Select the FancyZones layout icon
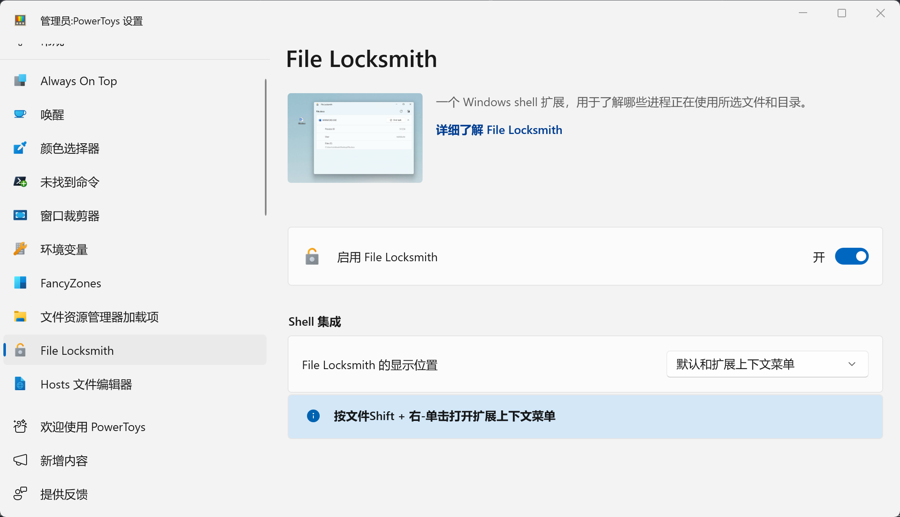The width and height of the screenshot is (900, 517). pos(20,283)
